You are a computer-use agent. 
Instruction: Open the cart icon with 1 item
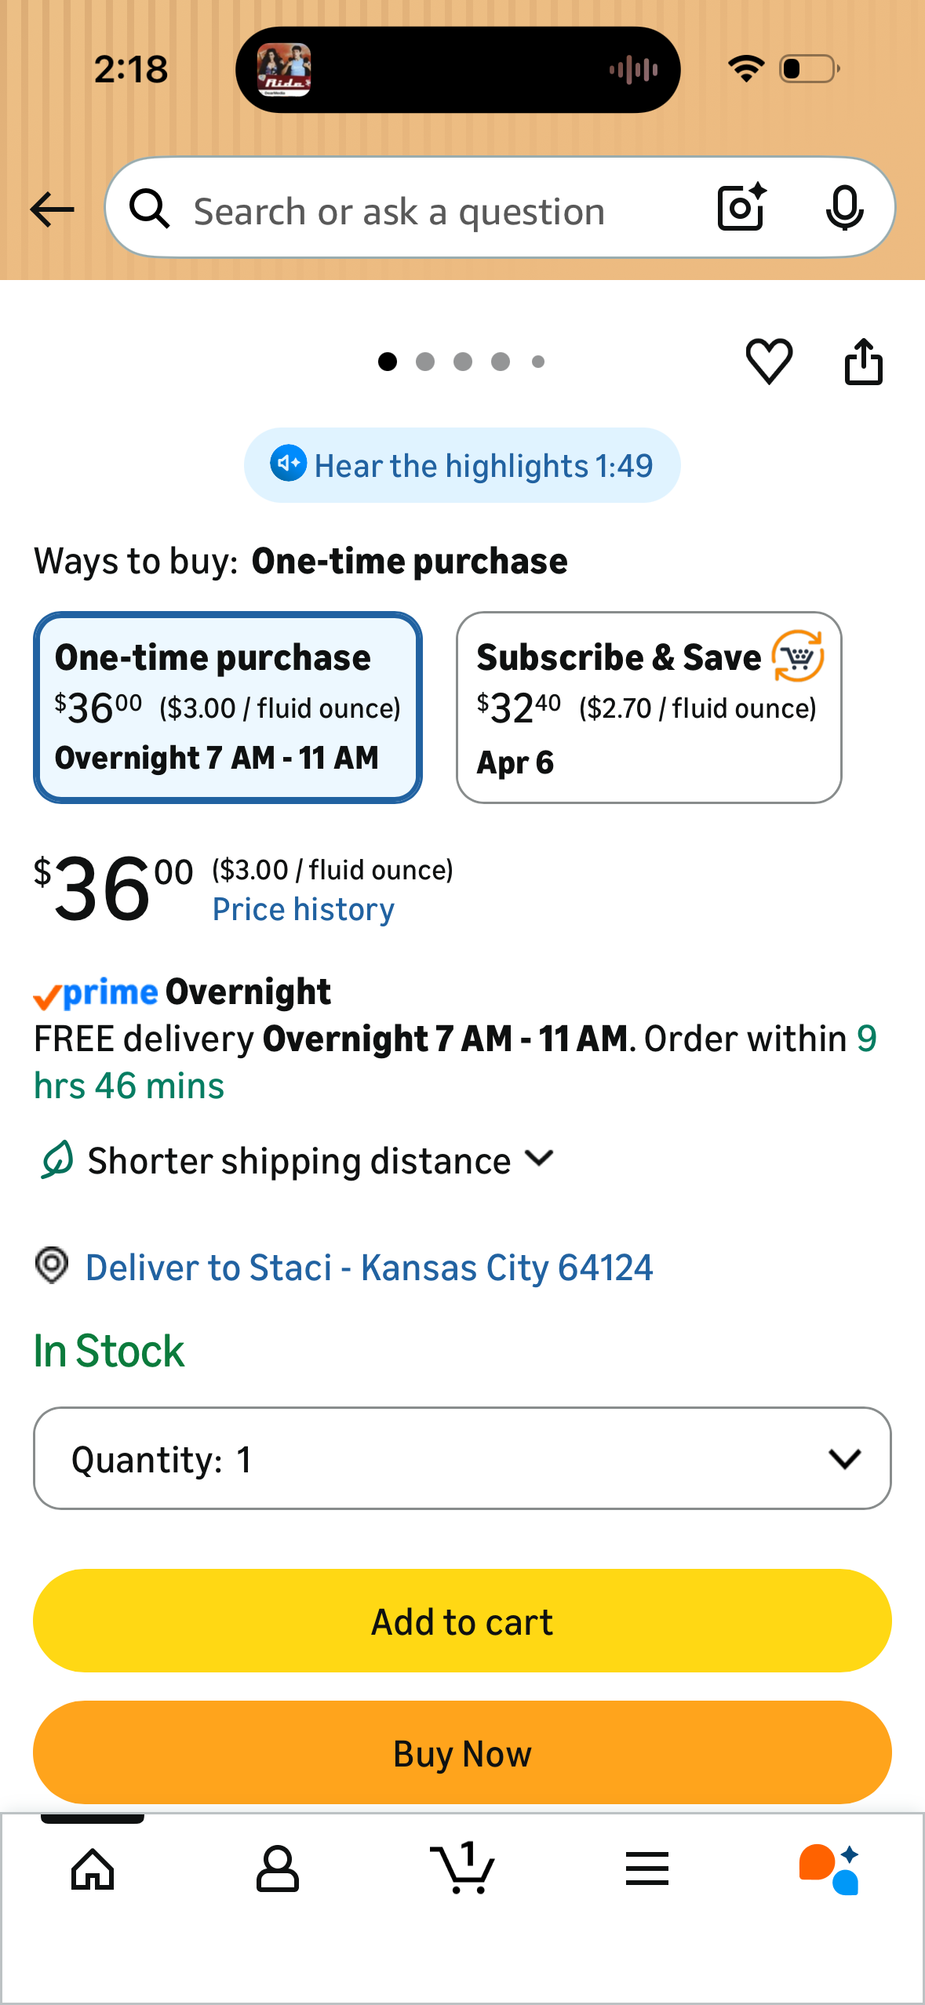pos(463,1868)
